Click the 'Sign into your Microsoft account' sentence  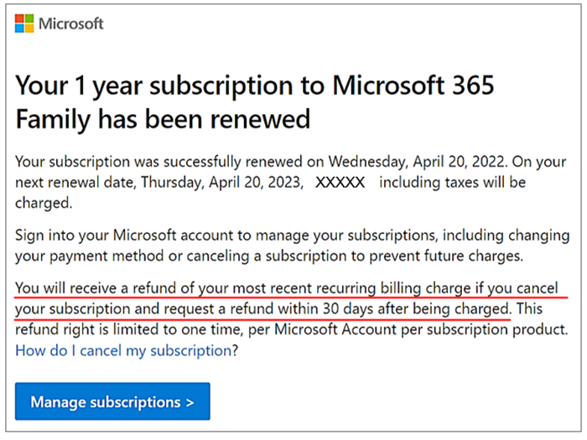point(151,236)
